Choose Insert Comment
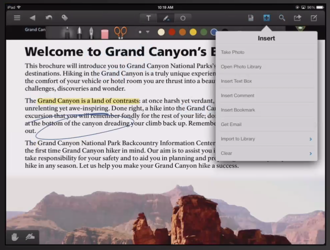 point(266,96)
